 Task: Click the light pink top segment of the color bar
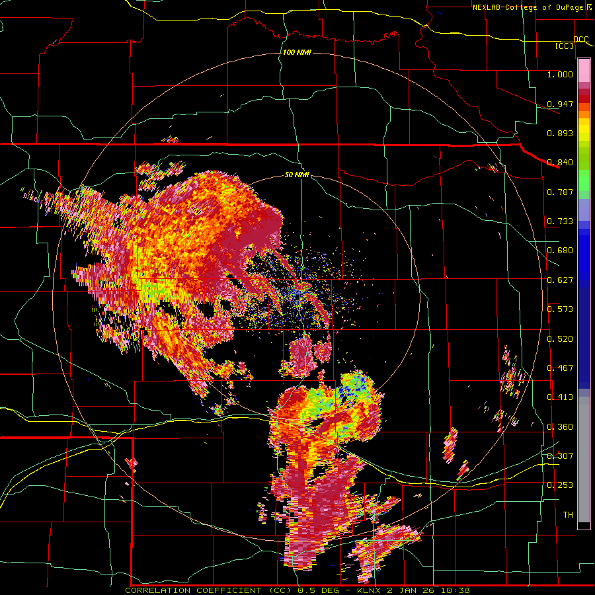pos(584,70)
